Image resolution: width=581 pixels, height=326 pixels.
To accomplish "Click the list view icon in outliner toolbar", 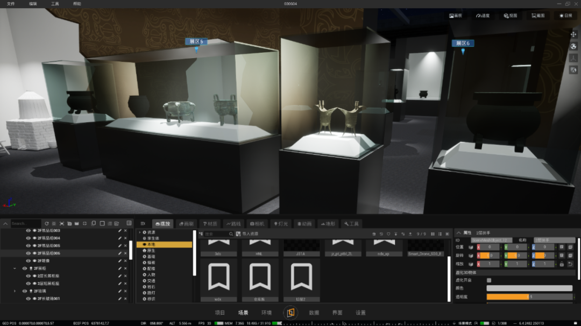I will tap(110, 224).
